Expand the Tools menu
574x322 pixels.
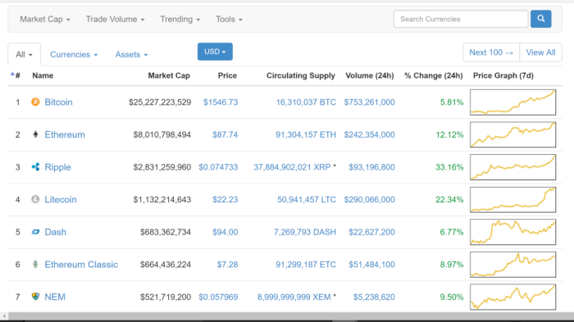tap(229, 20)
